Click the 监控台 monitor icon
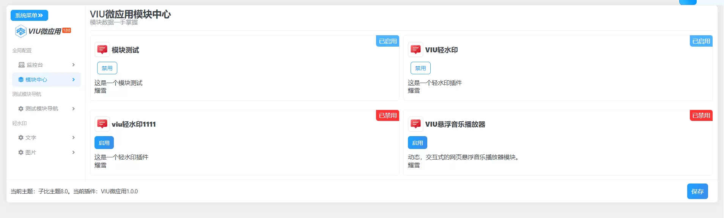This screenshot has width=724, height=218. 22,65
